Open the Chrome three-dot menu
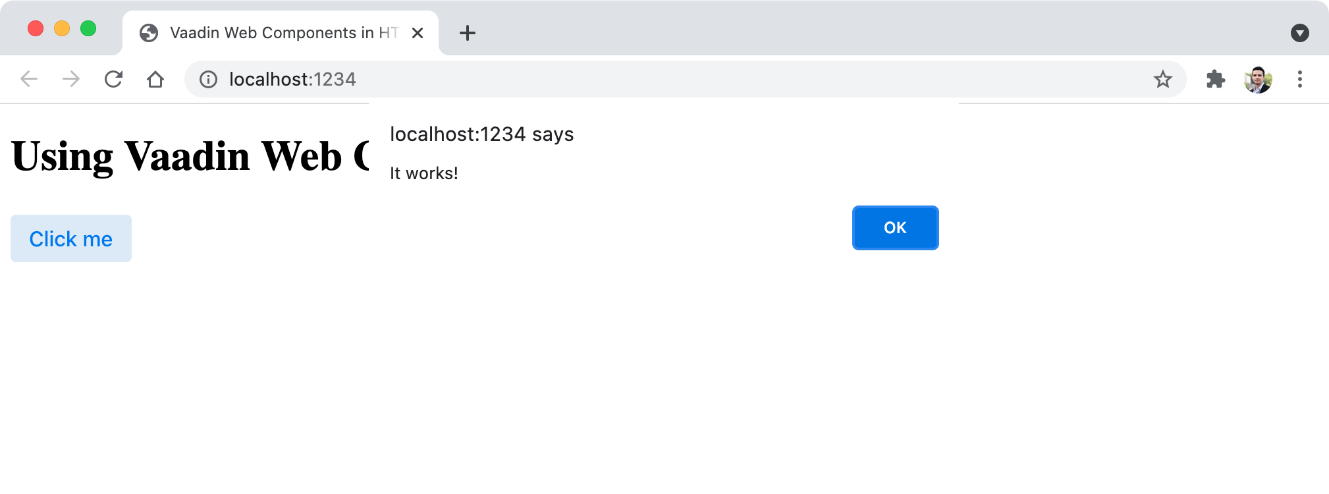Viewport: 1329px width, 494px height. 1299,80
